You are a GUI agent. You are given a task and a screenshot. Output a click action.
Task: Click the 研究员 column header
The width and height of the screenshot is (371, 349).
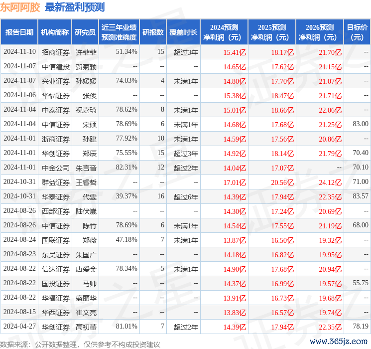(x=85, y=32)
